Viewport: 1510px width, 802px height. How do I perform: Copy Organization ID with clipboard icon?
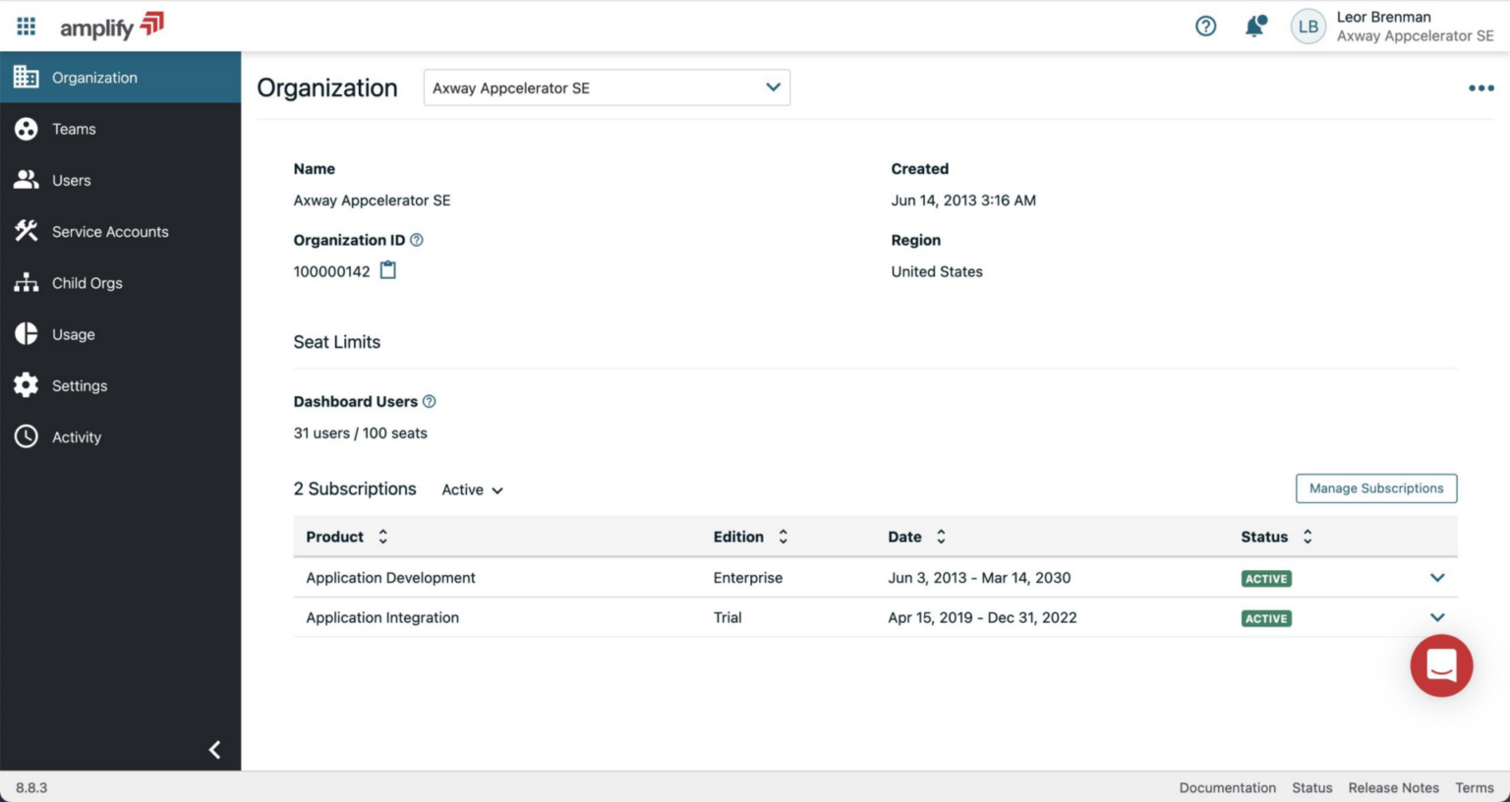(388, 270)
